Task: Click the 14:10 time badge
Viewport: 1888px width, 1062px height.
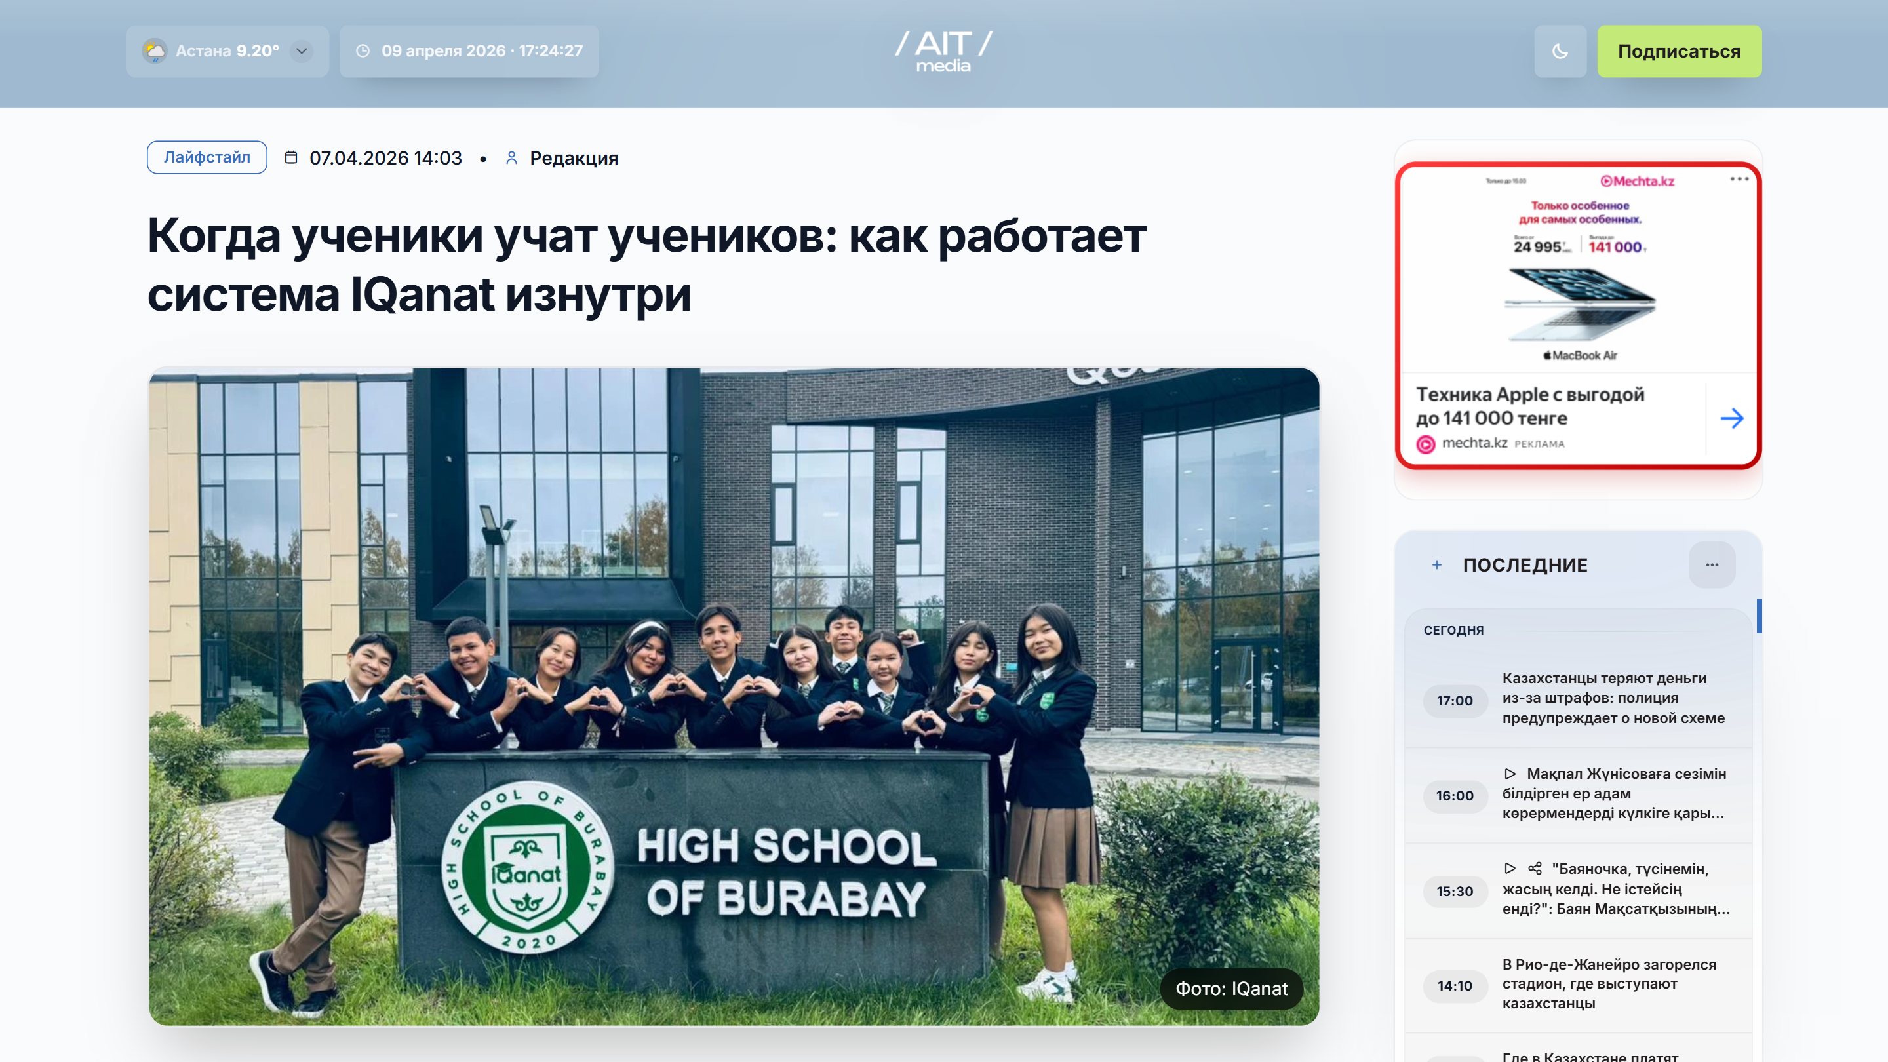Action: click(x=1454, y=986)
